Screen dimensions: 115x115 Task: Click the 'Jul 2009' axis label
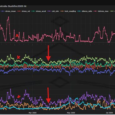point(109,113)
